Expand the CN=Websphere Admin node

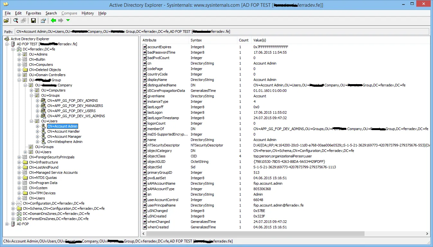click(x=38, y=142)
